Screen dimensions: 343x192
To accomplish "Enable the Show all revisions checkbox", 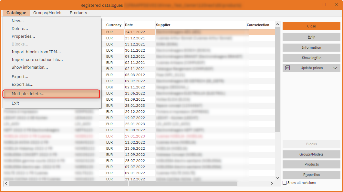I will 285,183.
